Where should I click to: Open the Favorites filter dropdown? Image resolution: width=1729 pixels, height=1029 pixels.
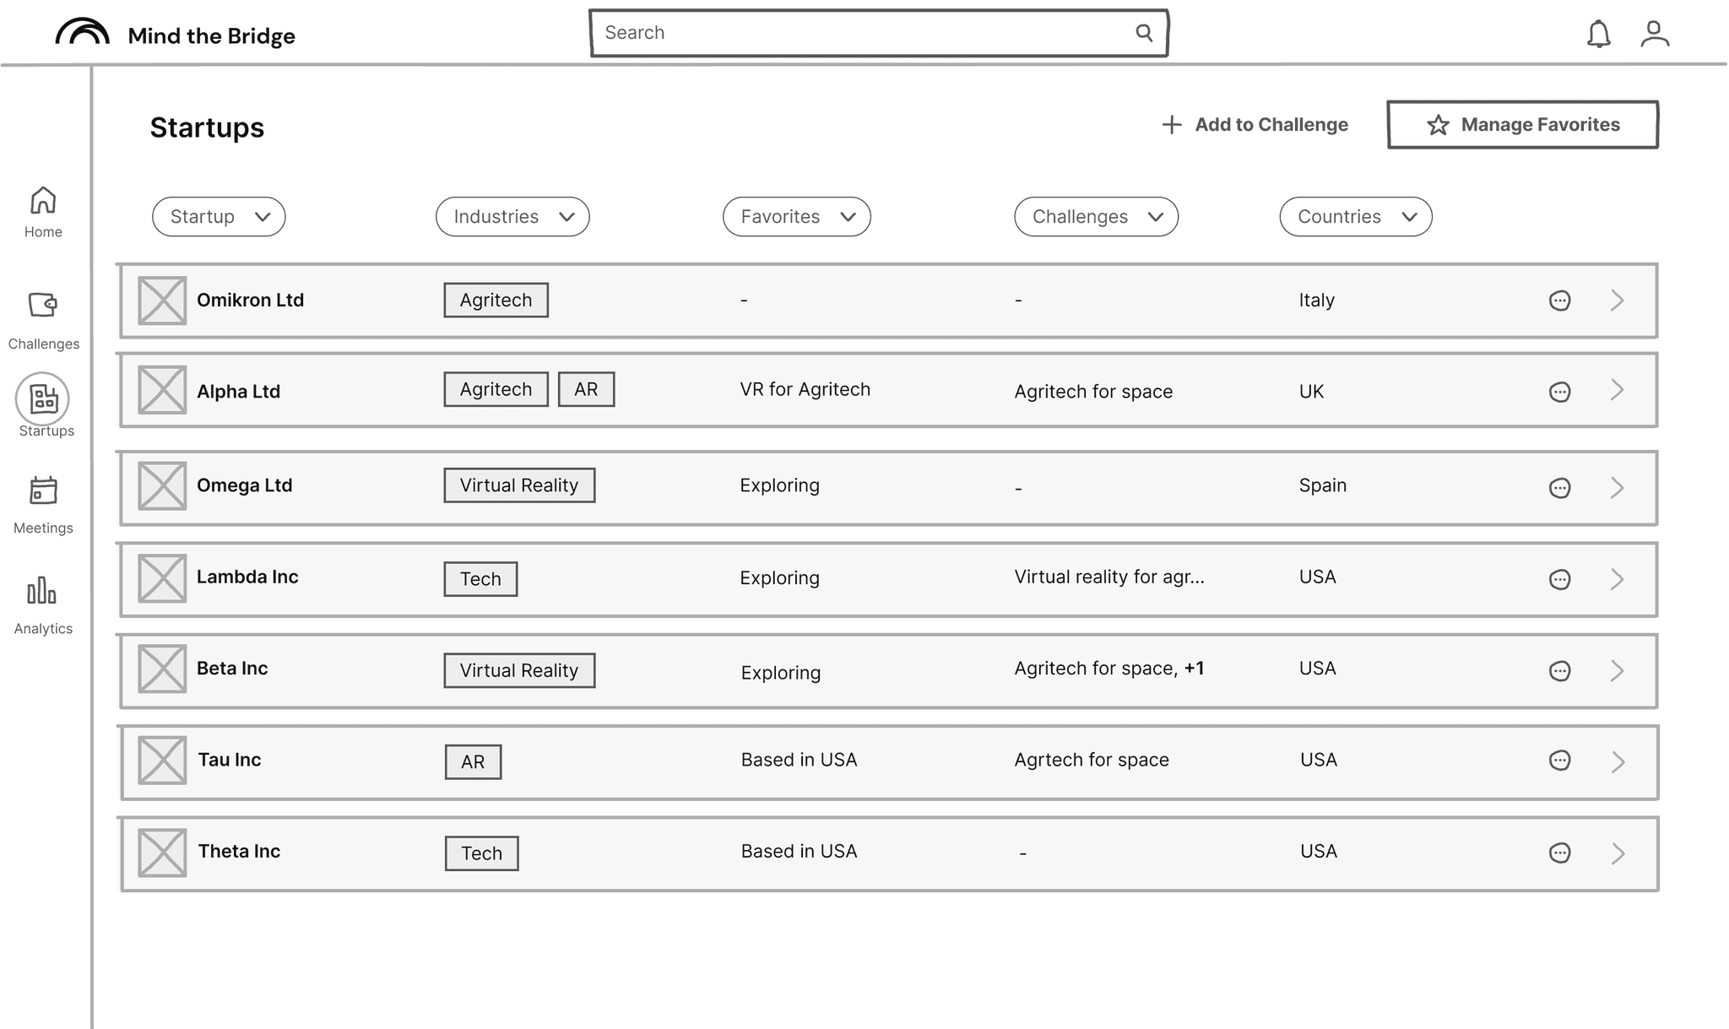click(796, 217)
